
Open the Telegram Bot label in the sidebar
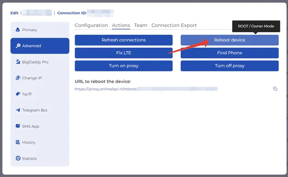click(x=35, y=110)
